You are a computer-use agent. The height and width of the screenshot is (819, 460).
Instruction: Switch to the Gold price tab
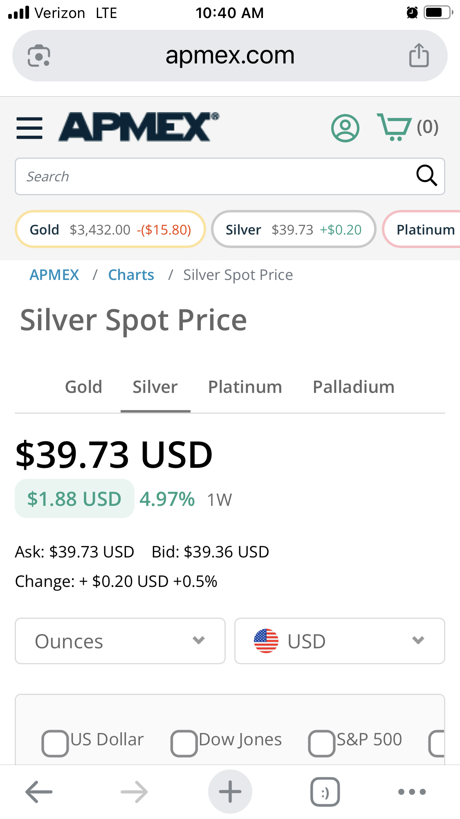pyautogui.click(x=83, y=387)
